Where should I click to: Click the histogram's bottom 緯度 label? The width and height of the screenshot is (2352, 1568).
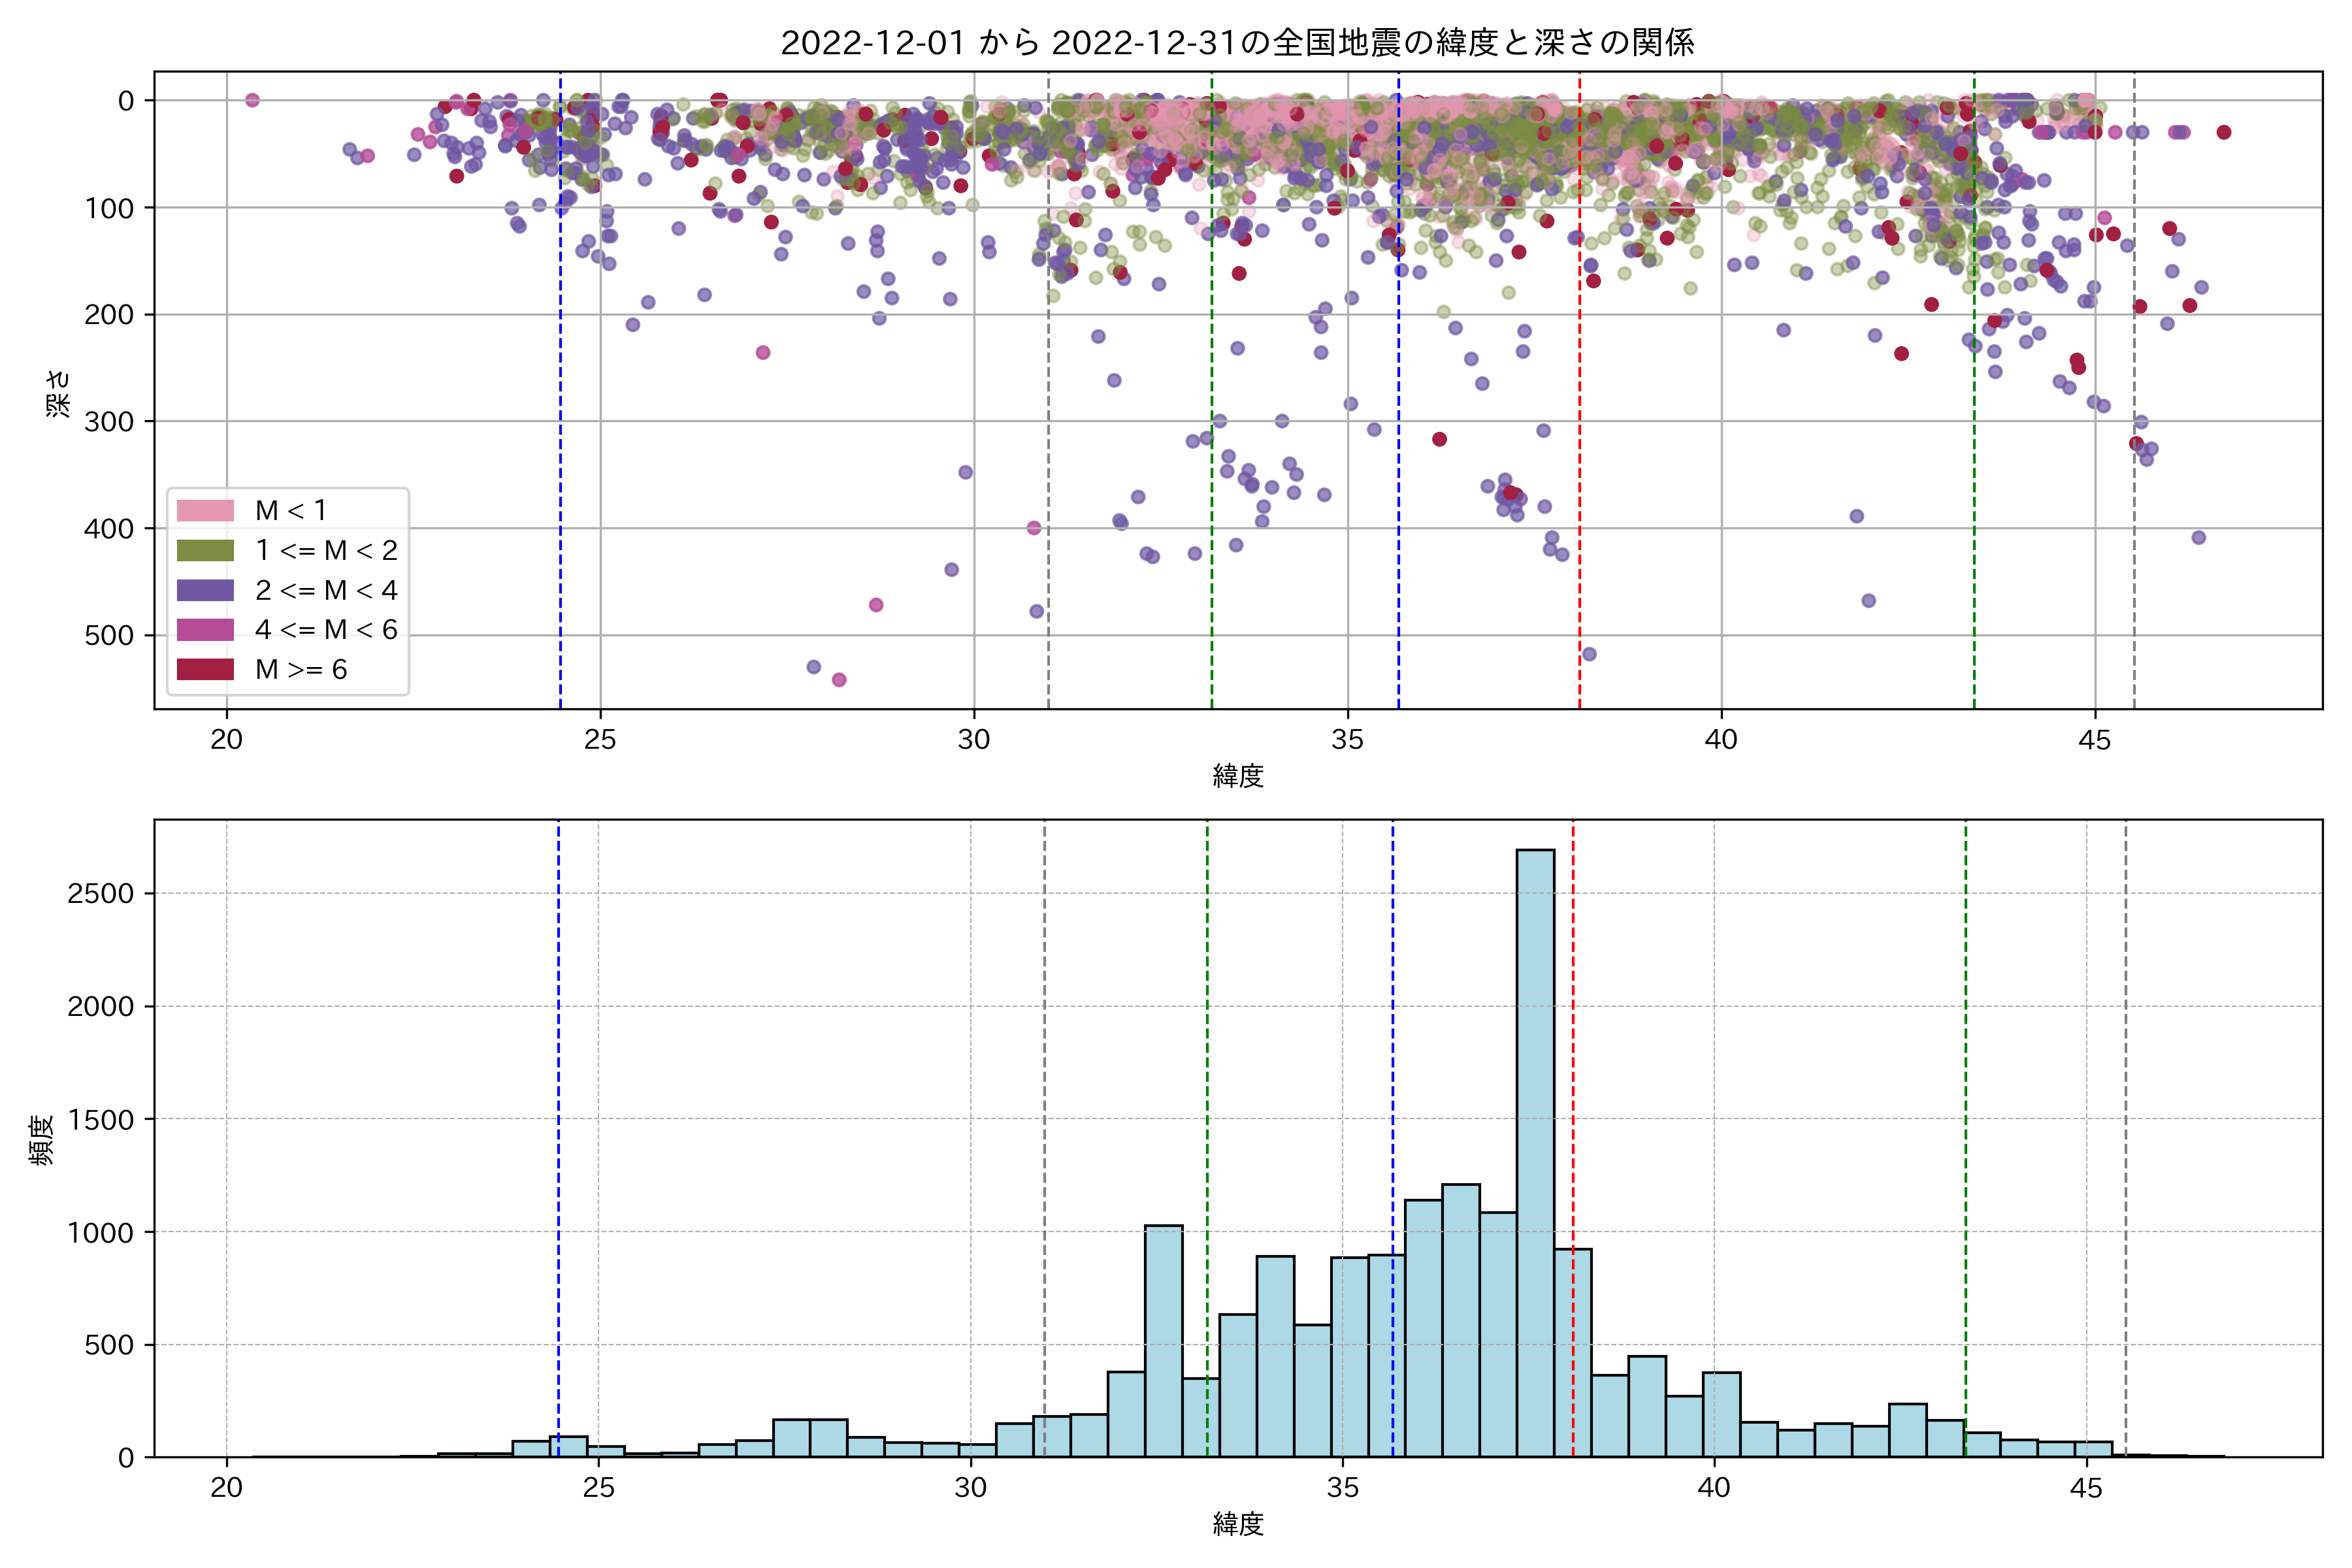1238,1524
